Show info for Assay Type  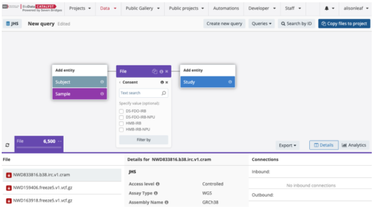tap(156, 193)
